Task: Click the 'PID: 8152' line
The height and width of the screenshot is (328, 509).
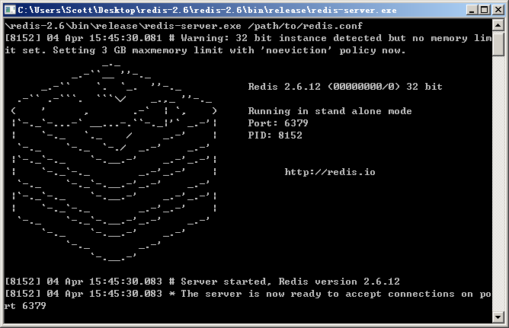Action: point(275,135)
